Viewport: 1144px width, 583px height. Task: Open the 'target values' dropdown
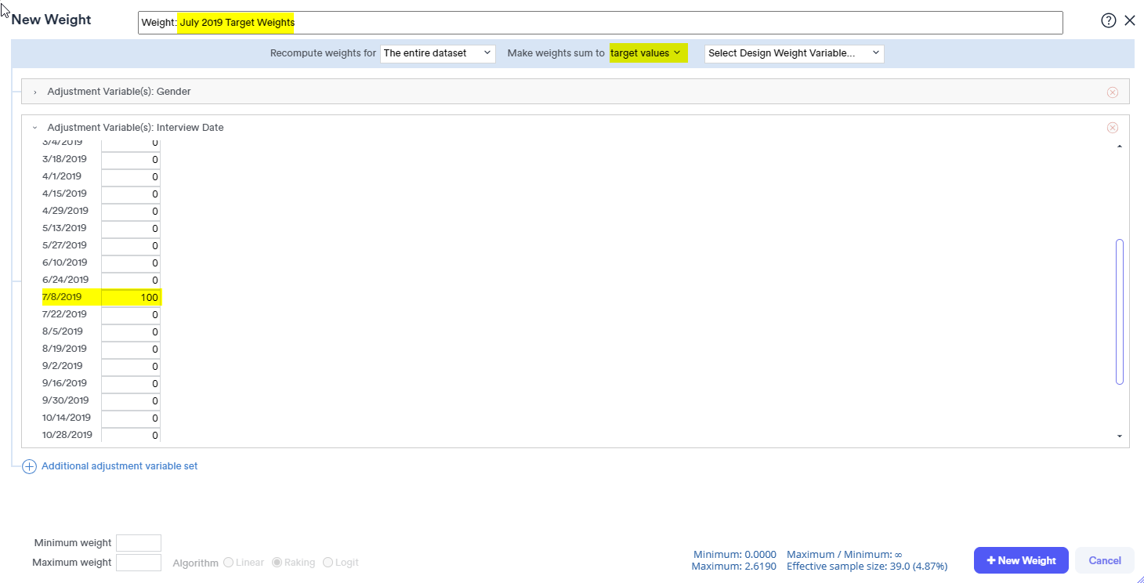648,53
